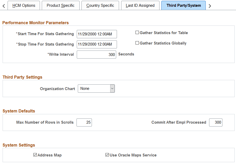The height and width of the screenshot is (164, 236).
Task: Disable the Address Map checkbox
Action: [35, 155]
